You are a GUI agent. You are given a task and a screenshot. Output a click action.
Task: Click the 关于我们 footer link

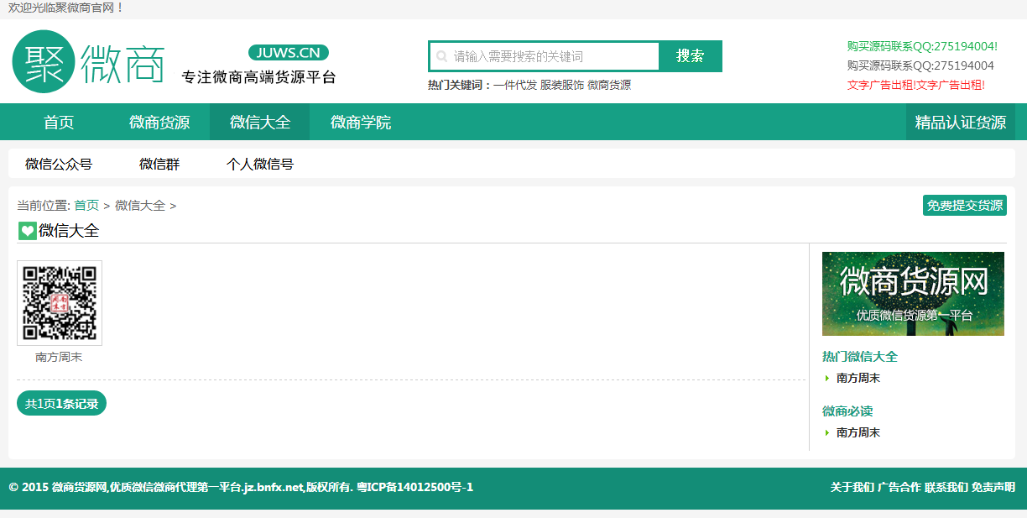click(x=852, y=488)
